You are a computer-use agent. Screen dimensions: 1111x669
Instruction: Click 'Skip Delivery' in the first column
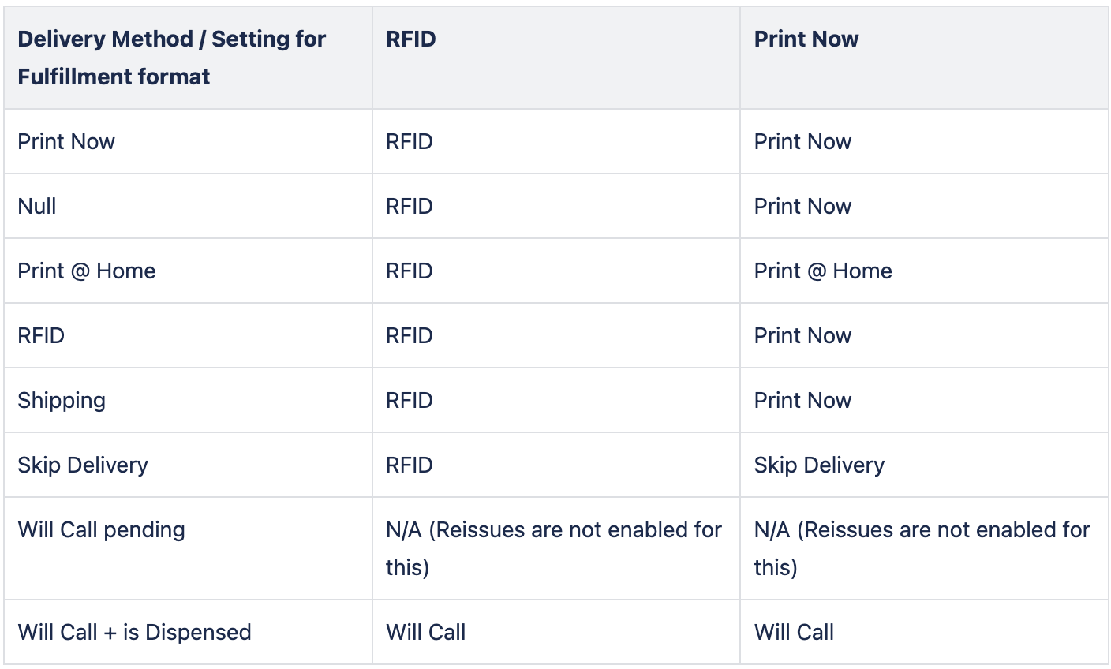[83, 465]
